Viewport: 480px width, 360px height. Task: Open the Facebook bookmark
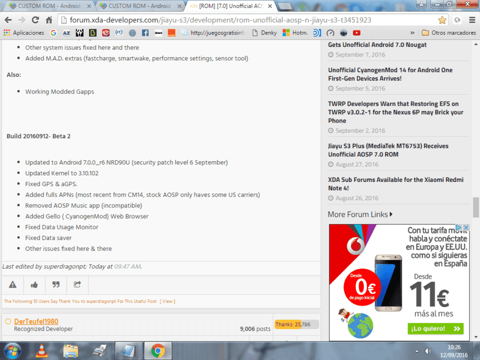point(146,33)
